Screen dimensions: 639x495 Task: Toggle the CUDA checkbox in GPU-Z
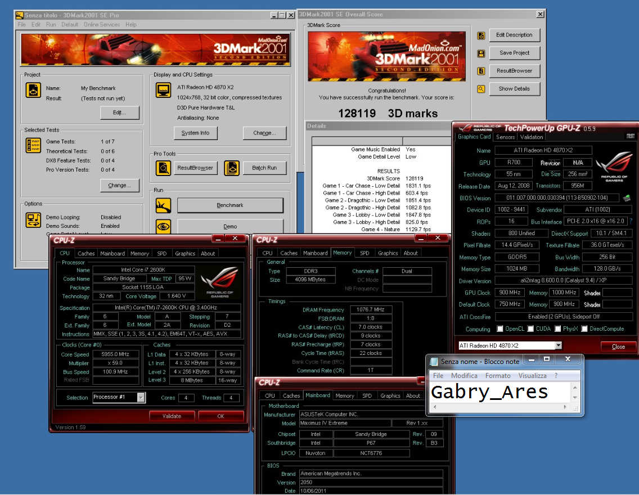tap(530, 328)
